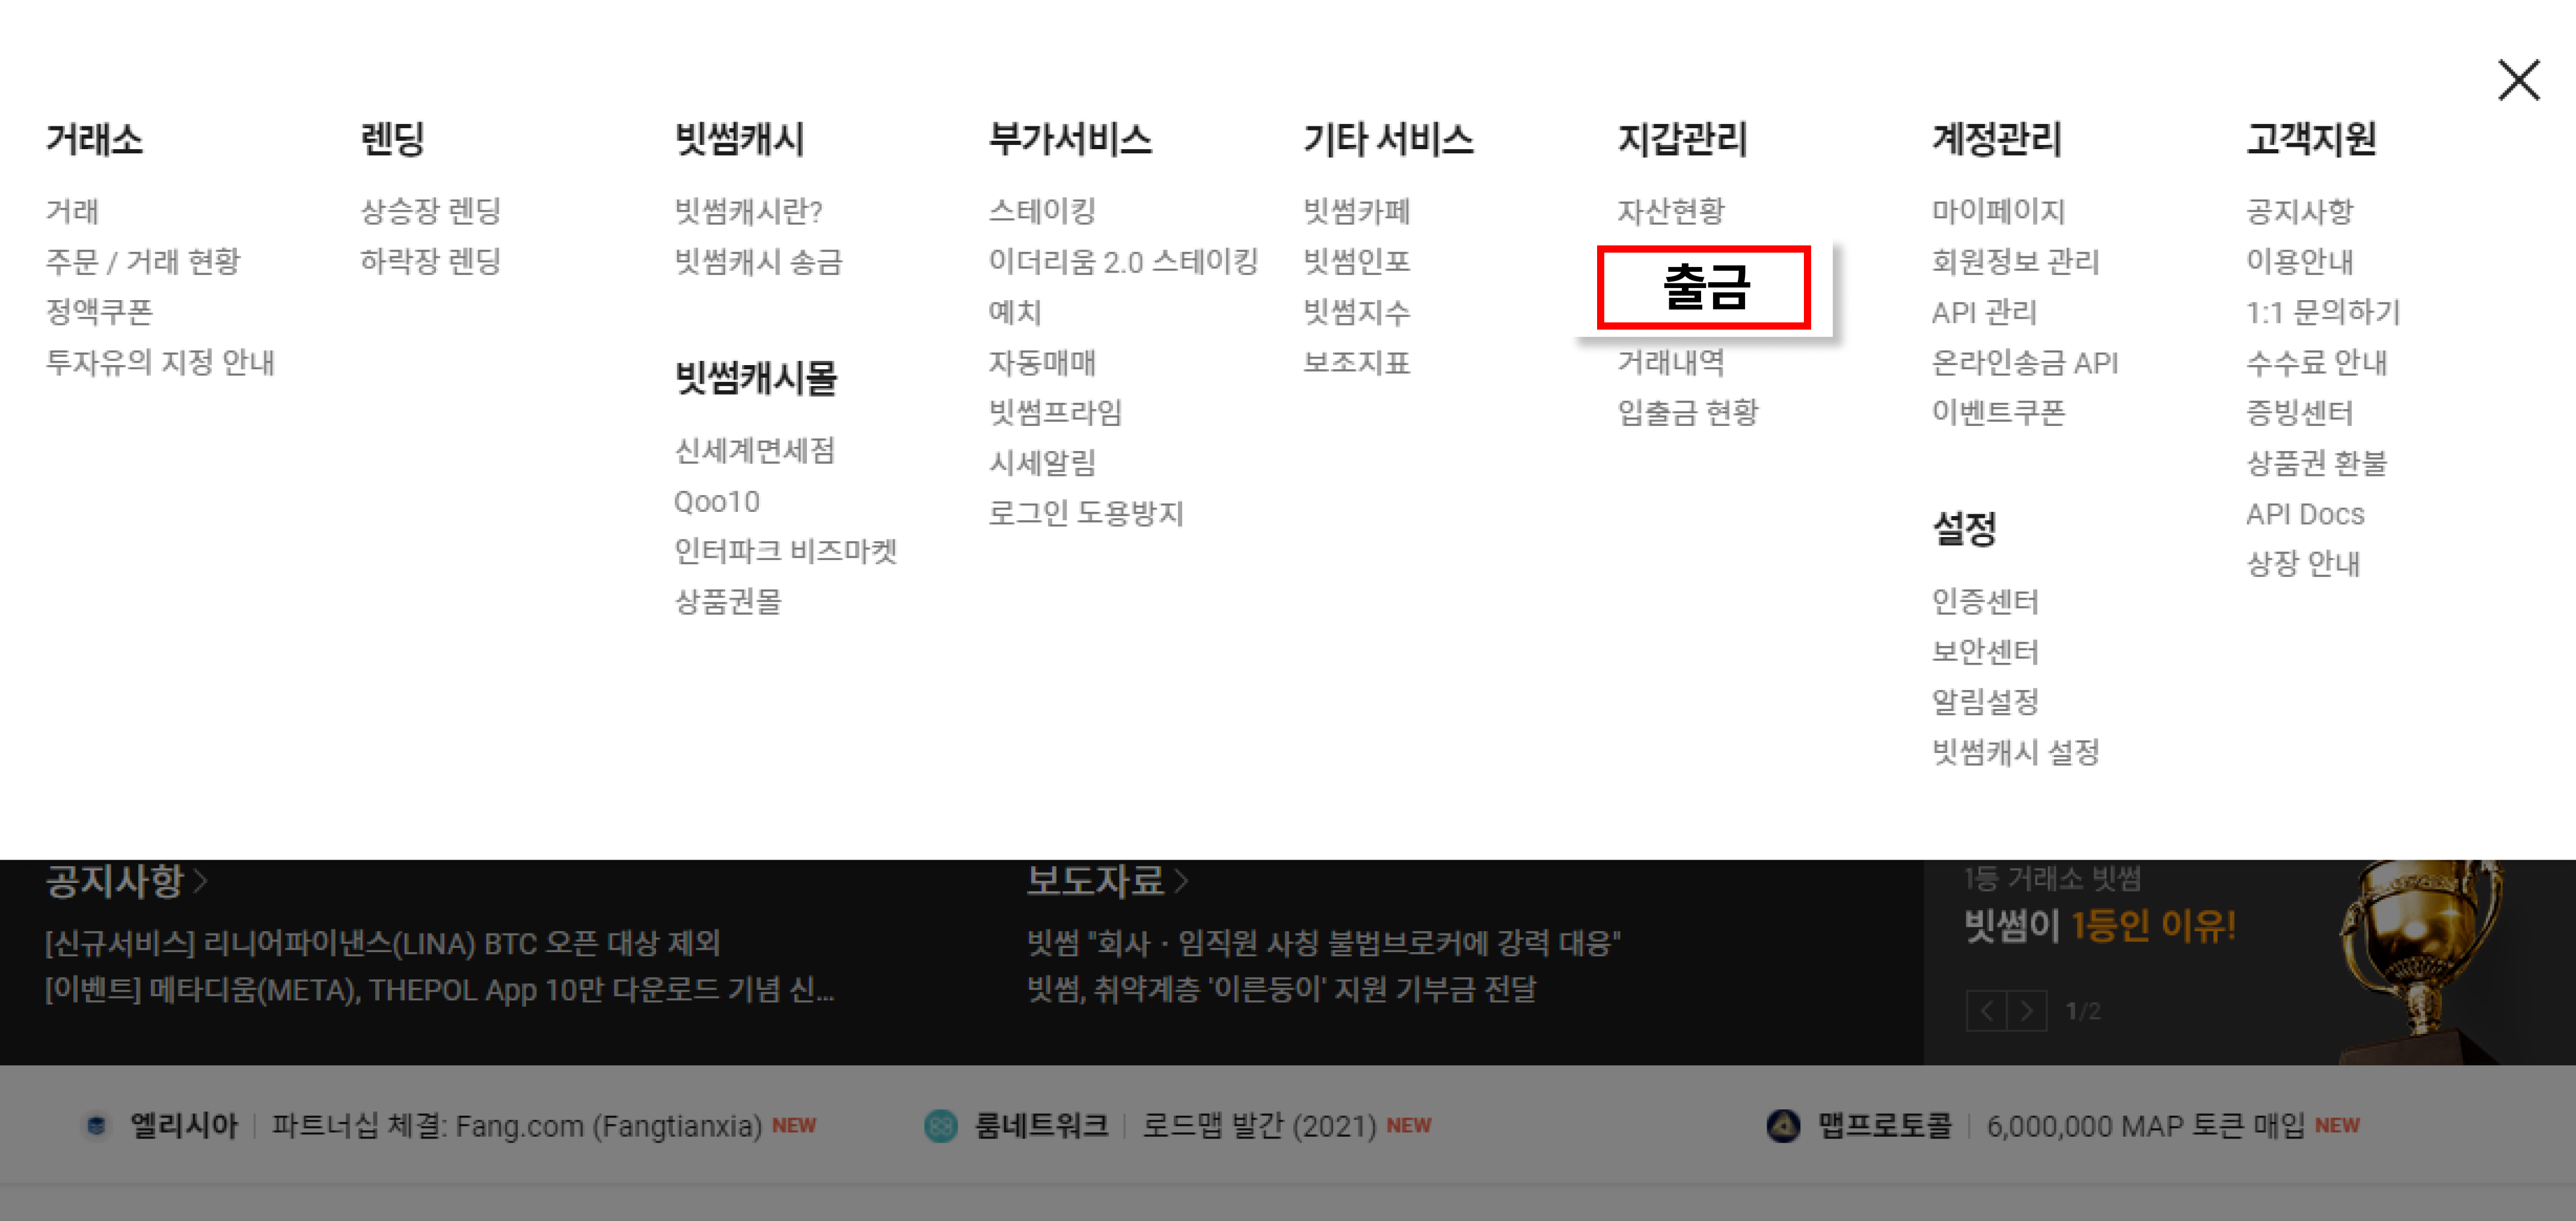Open 빗썸캐시 송금 link
The image size is (2576, 1221).
(x=758, y=262)
